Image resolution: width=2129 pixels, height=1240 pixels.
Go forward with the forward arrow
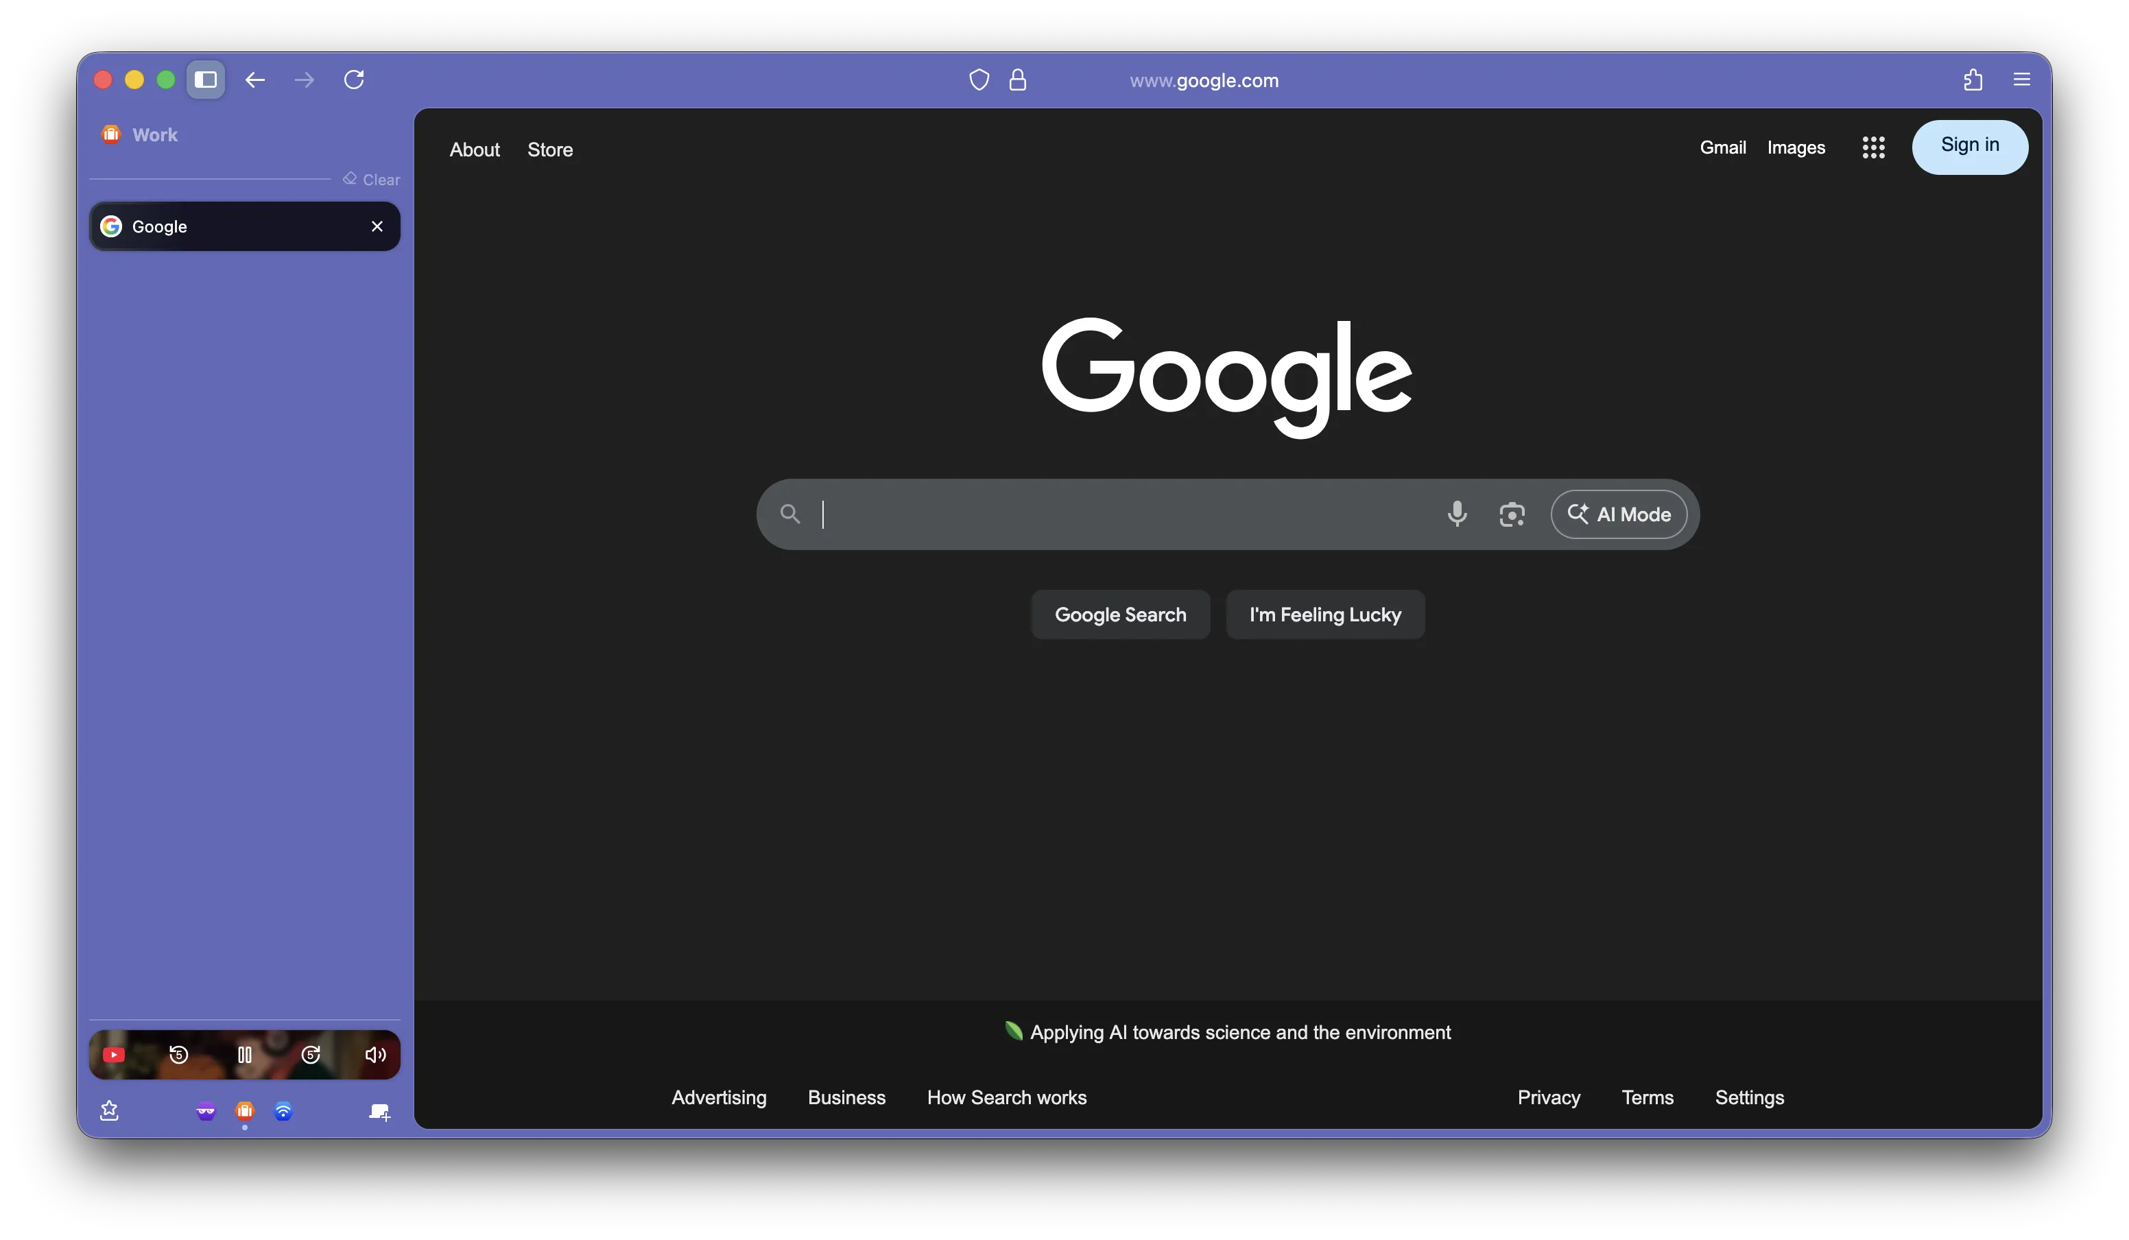[x=304, y=80]
